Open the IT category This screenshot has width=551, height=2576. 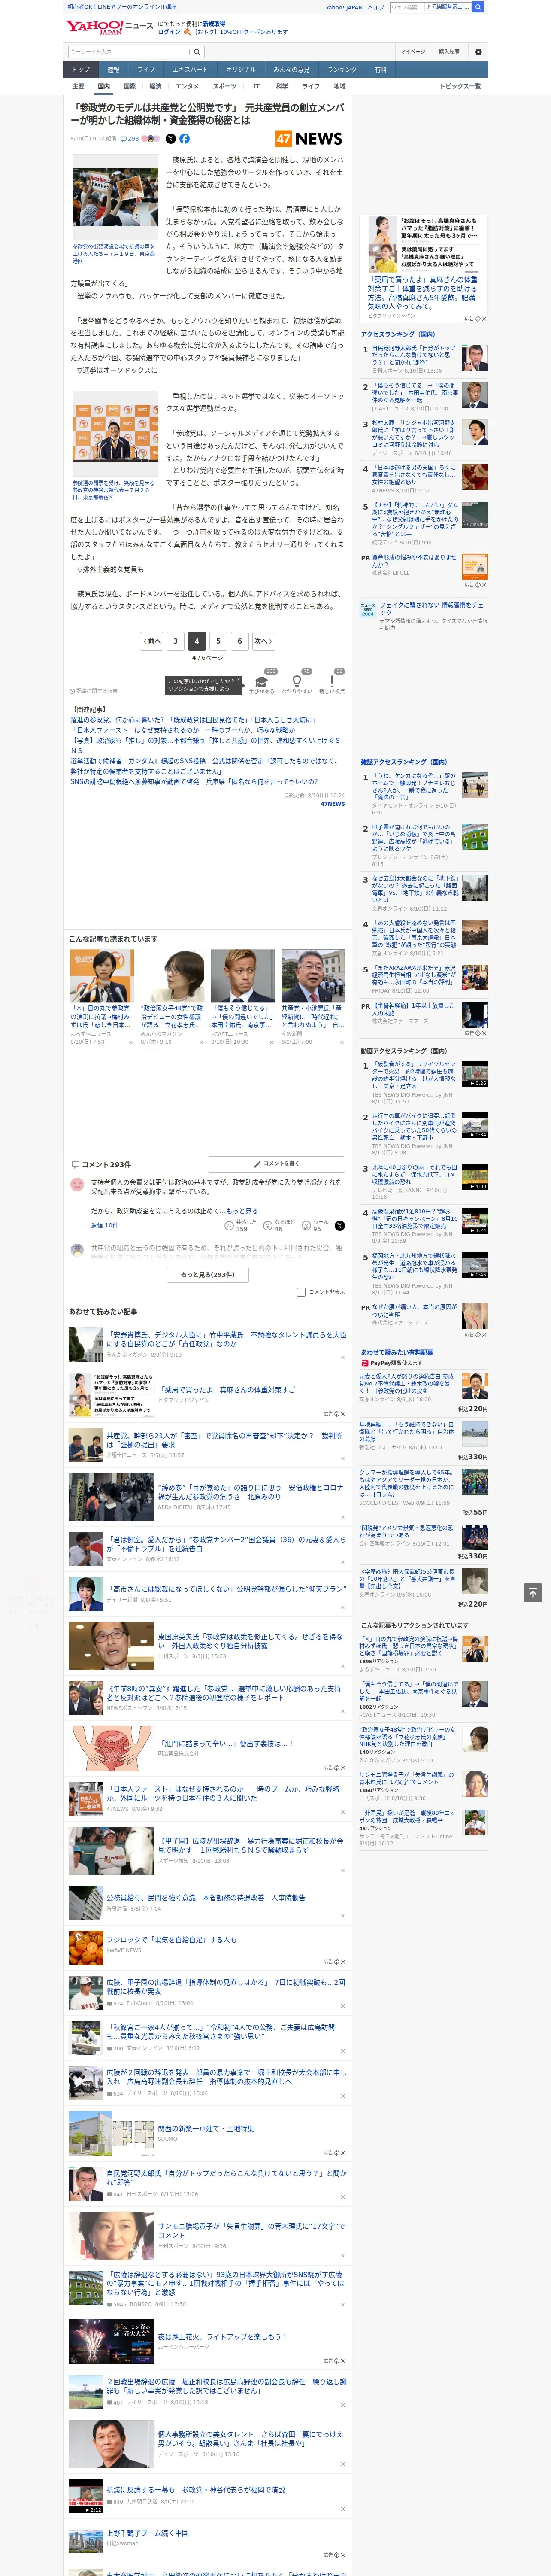tap(256, 86)
